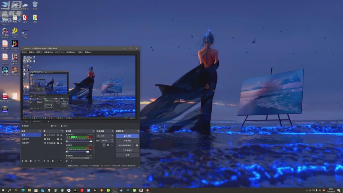343x193 pixels.
Task: Click the 停止直播 button
Action: tap(127, 136)
